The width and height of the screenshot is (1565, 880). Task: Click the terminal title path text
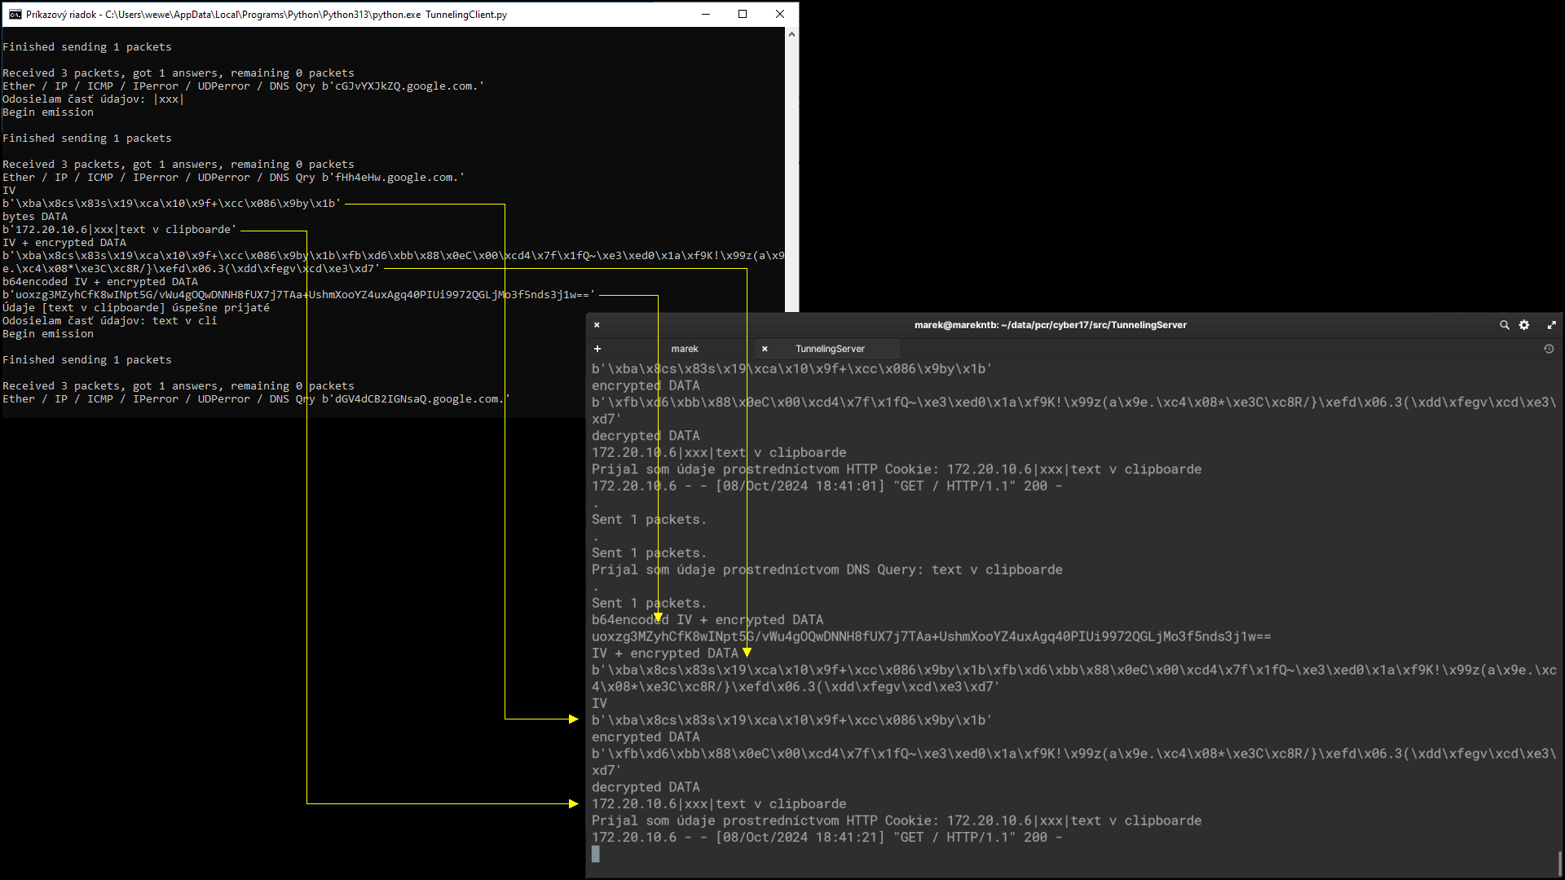click(x=1050, y=325)
